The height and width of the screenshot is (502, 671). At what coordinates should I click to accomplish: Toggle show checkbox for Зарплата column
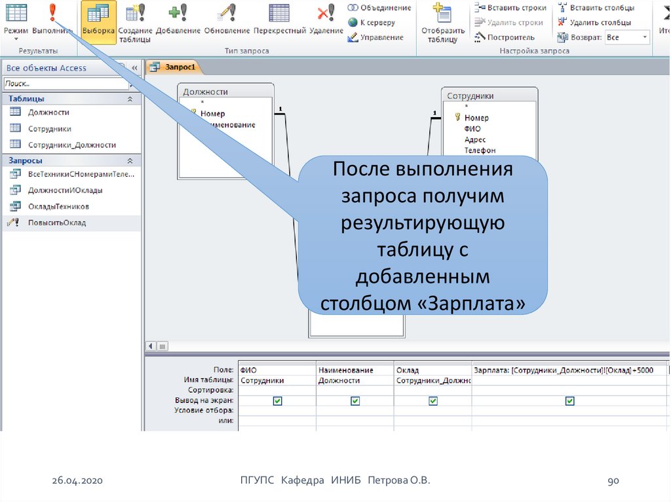pyautogui.click(x=570, y=401)
